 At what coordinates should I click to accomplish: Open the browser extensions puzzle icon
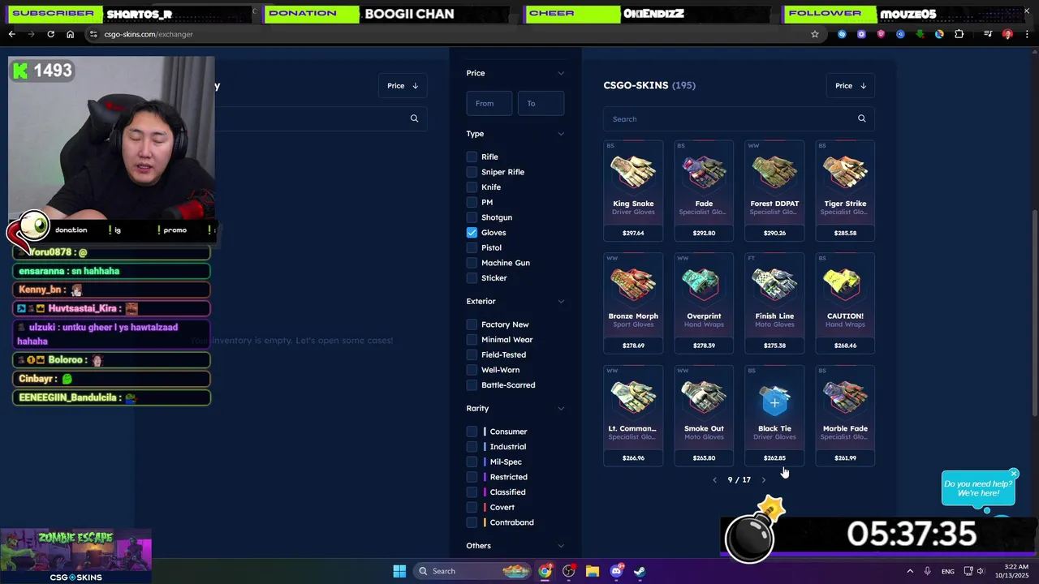[x=959, y=34]
